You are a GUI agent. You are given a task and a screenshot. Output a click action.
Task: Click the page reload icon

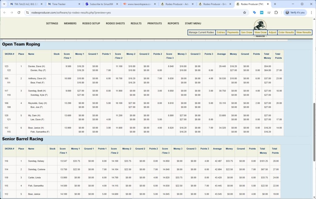19,13
